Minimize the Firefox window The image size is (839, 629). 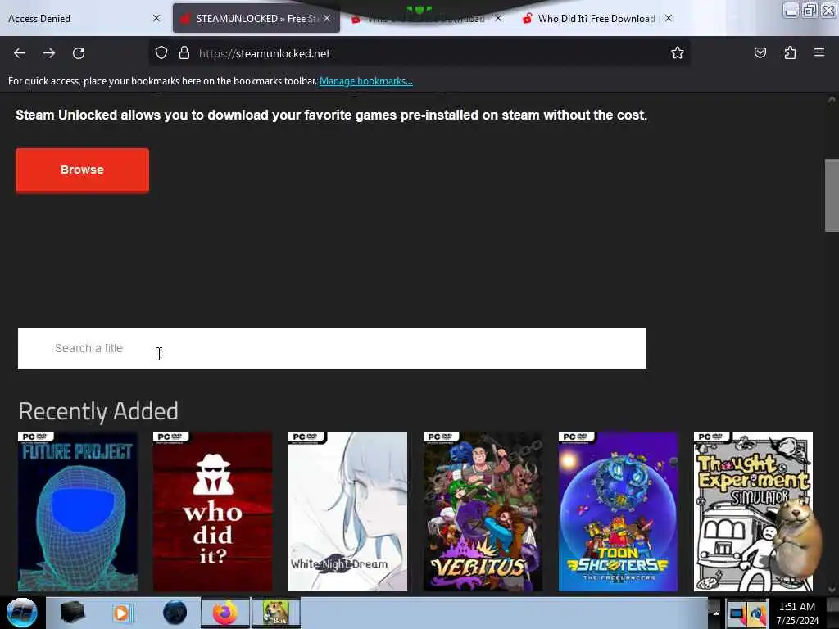(x=791, y=11)
